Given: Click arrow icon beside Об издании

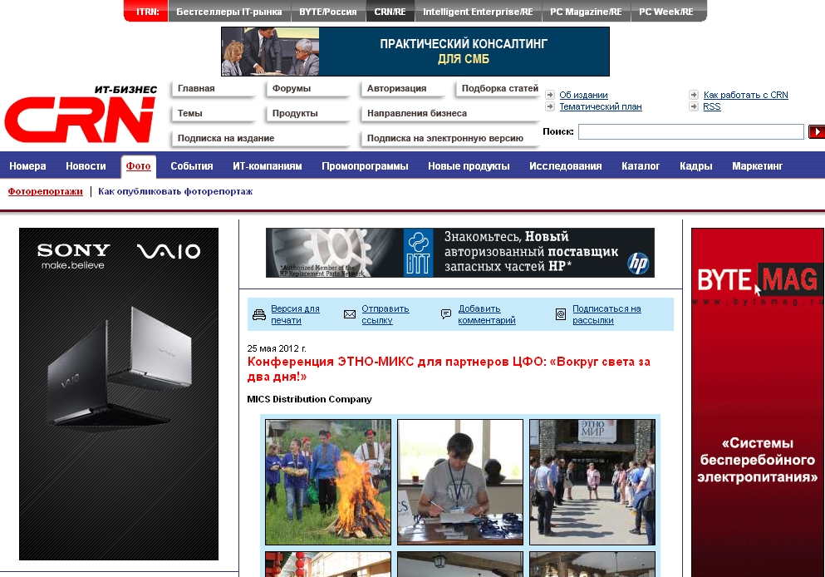Looking at the screenshot, I should [550, 95].
